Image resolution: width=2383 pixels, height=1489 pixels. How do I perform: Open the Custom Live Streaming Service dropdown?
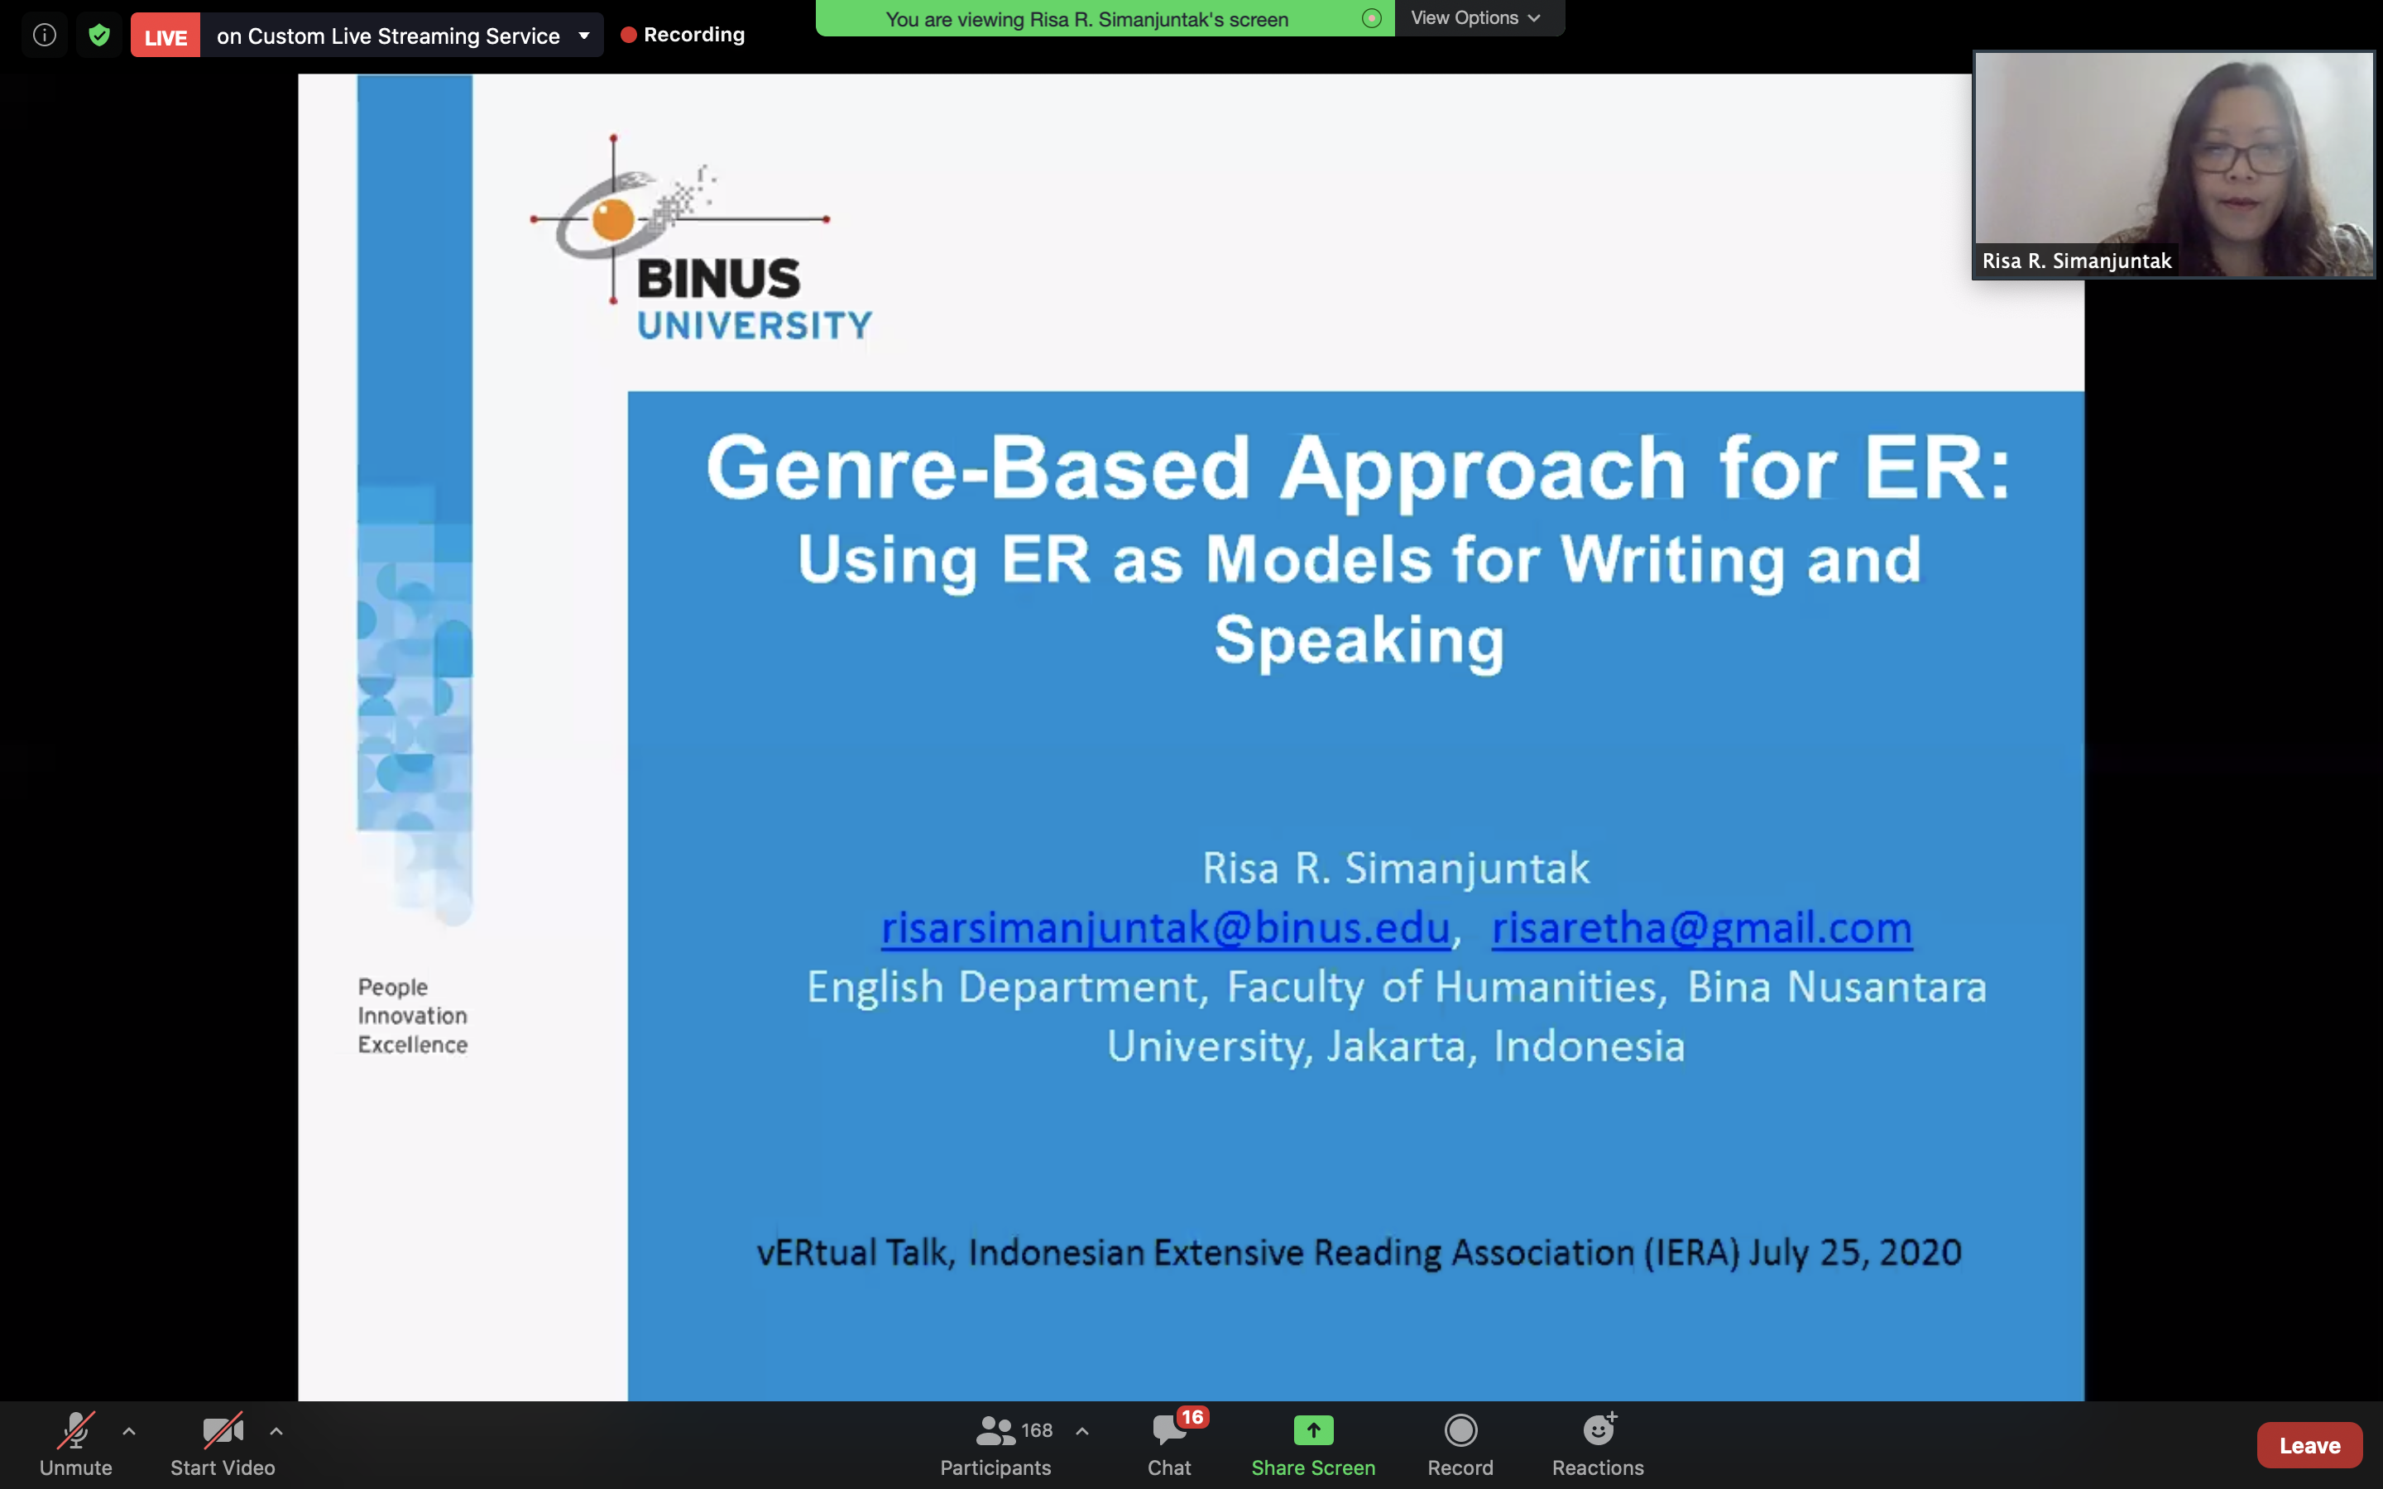pos(584,36)
